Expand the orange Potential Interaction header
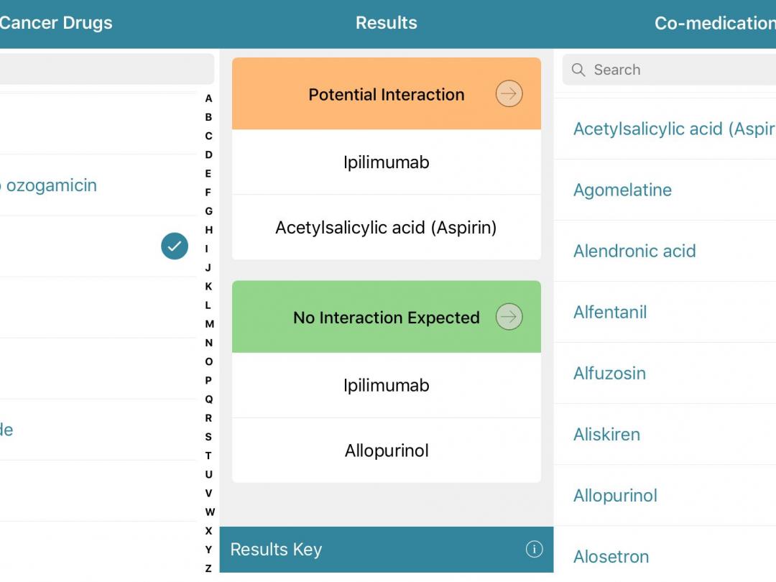Screen dimensions: 776x582 (x=386, y=95)
